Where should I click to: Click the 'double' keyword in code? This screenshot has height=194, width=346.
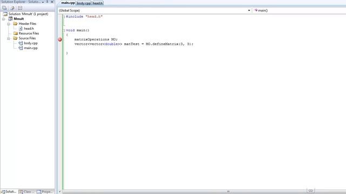pos(111,44)
